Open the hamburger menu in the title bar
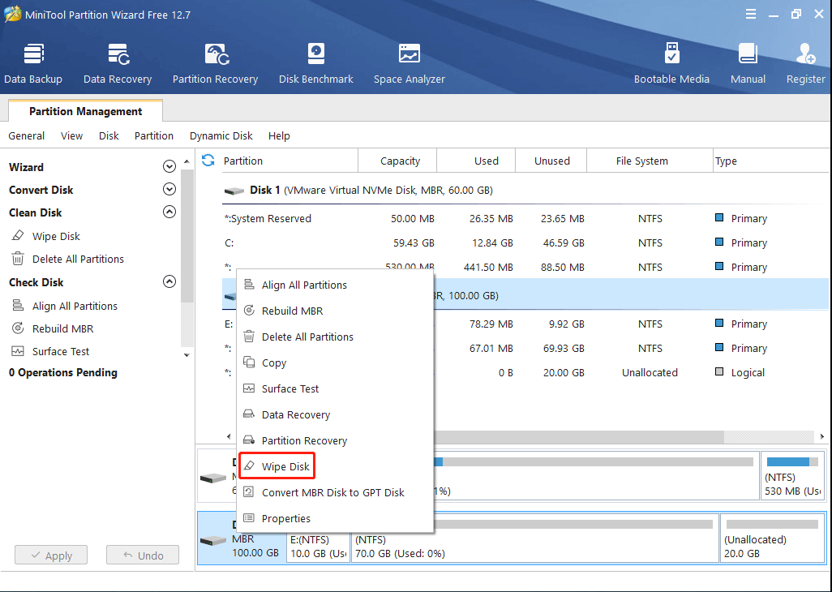 [750, 15]
